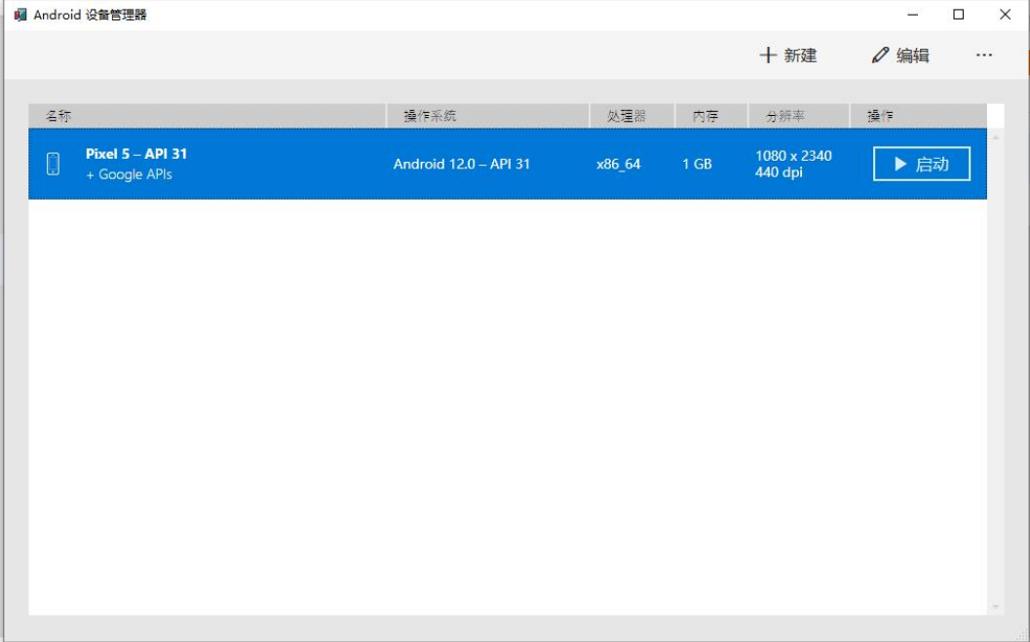Close the Android 设备管理器 window
1030x642 pixels.
tap(1005, 15)
